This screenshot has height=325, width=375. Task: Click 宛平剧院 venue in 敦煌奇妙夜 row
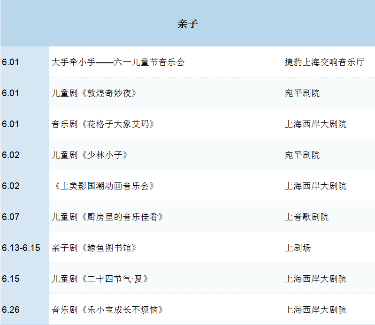coord(302,93)
